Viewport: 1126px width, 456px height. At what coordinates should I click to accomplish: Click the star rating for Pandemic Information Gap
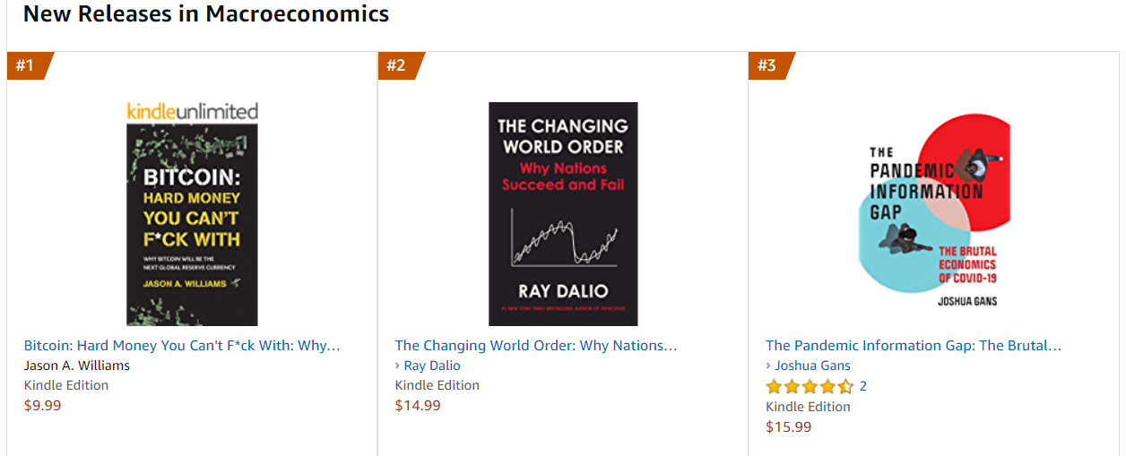click(810, 387)
